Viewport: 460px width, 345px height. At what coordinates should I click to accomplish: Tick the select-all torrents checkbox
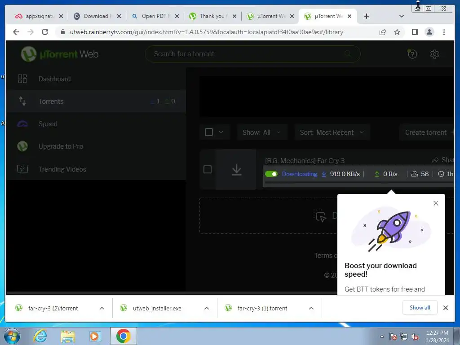click(209, 133)
